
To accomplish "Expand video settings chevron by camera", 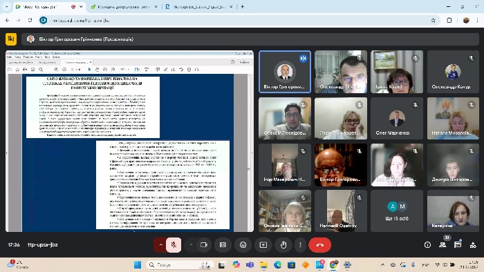I will pyautogui.click(x=191, y=245).
